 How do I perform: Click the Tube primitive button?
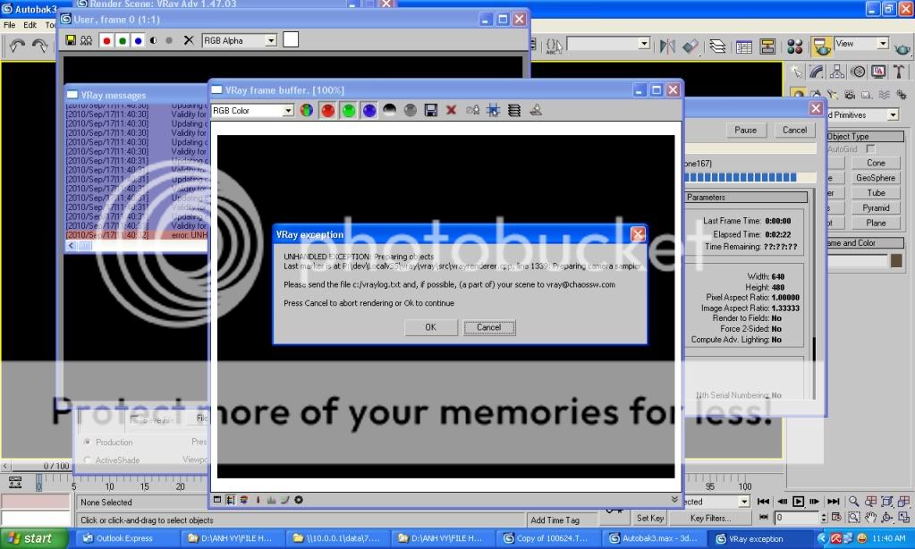(876, 193)
